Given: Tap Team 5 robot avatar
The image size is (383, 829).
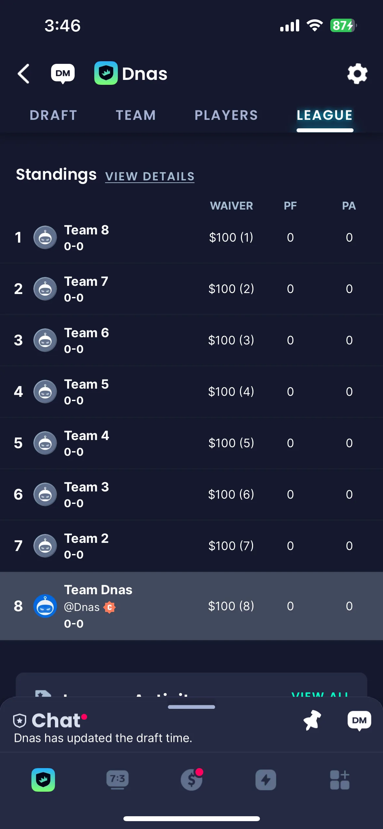Looking at the screenshot, I should point(45,392).
